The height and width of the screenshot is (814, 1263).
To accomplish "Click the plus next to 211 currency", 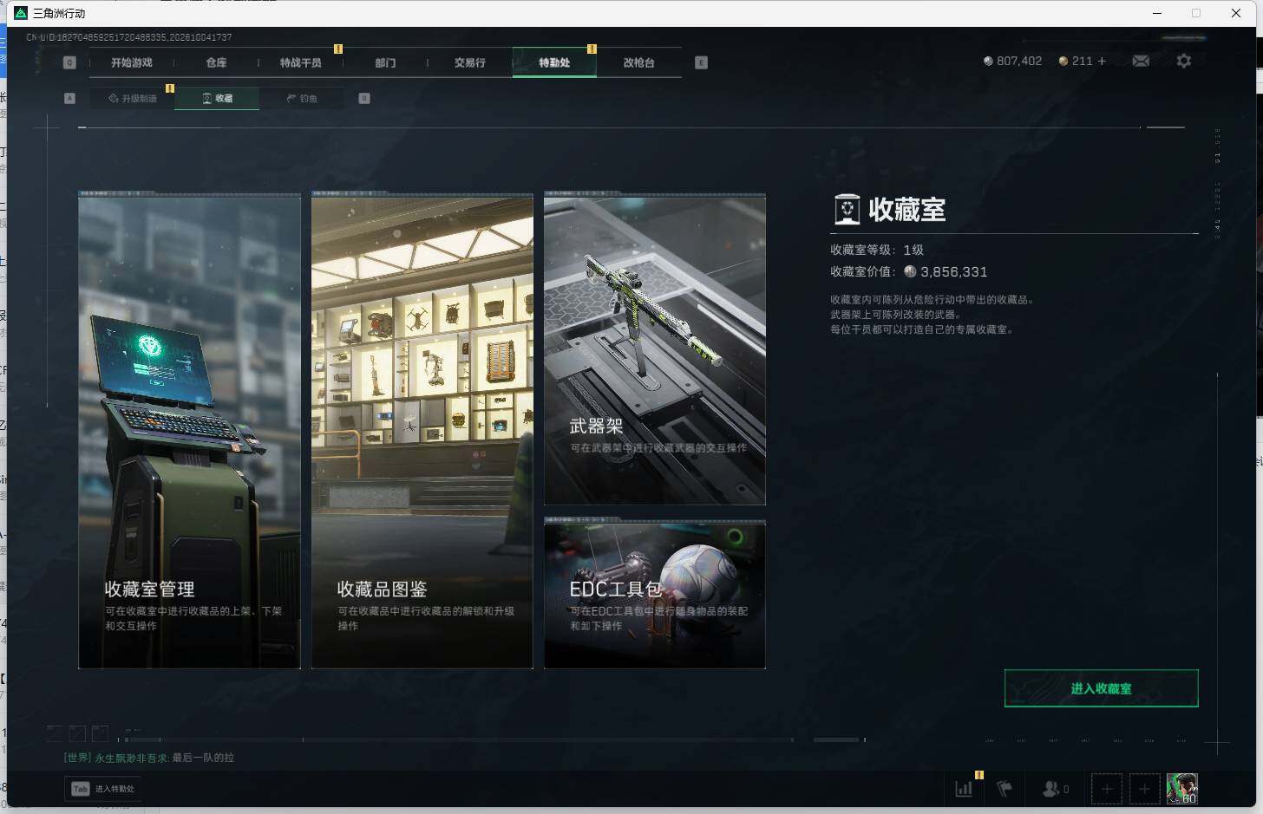I will (1102, 61).
